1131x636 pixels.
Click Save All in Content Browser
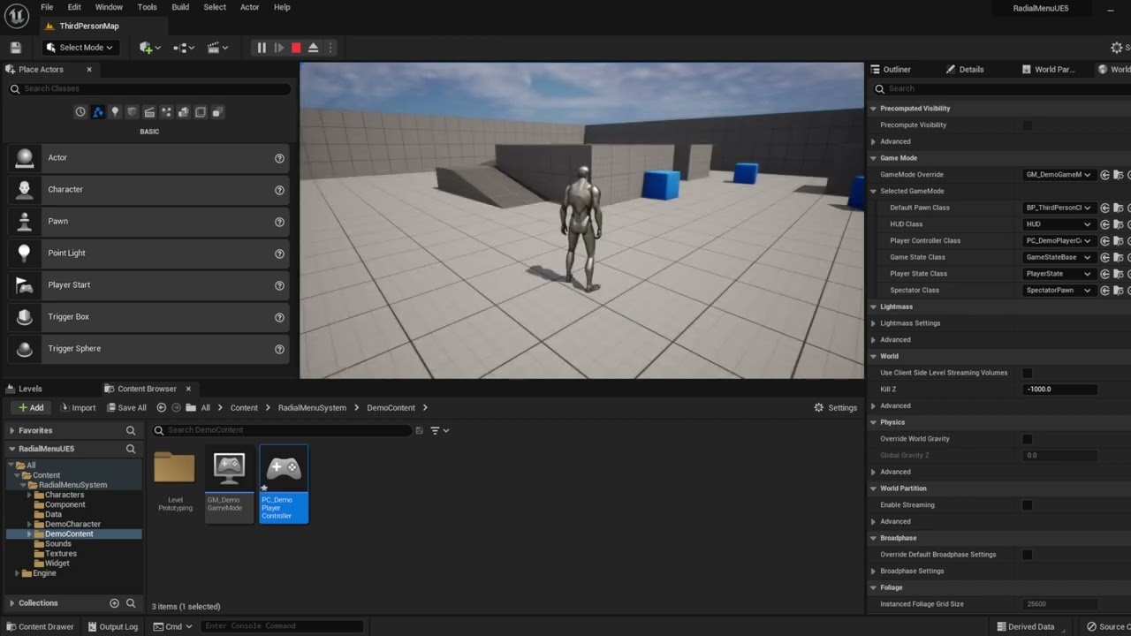(126, 408)
